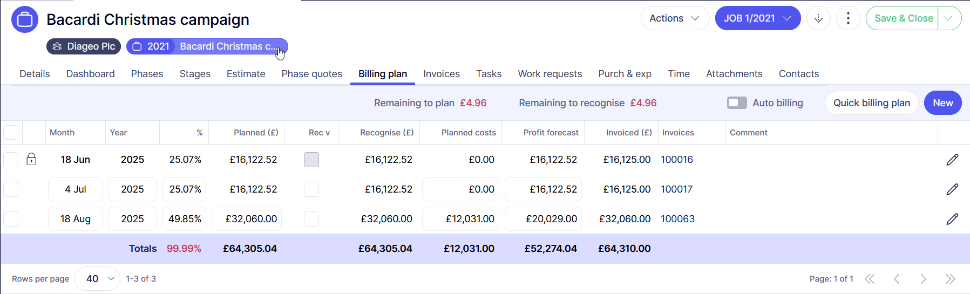Screen dimensions: 970x294
Task: Toggle the Auto billing switch
Action: [737, 103]
